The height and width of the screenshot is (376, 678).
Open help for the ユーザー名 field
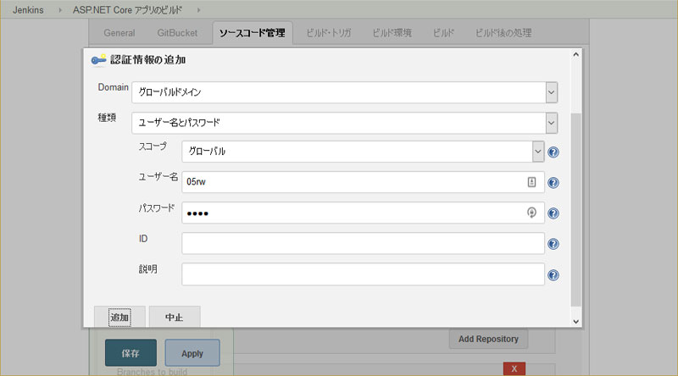(553, 183)
